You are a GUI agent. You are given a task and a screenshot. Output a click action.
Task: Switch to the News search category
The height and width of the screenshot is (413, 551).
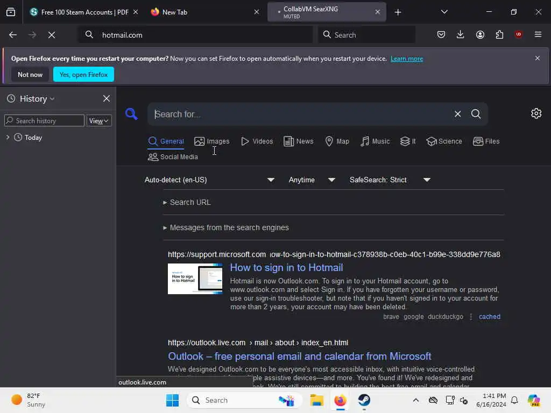(298, 141)
